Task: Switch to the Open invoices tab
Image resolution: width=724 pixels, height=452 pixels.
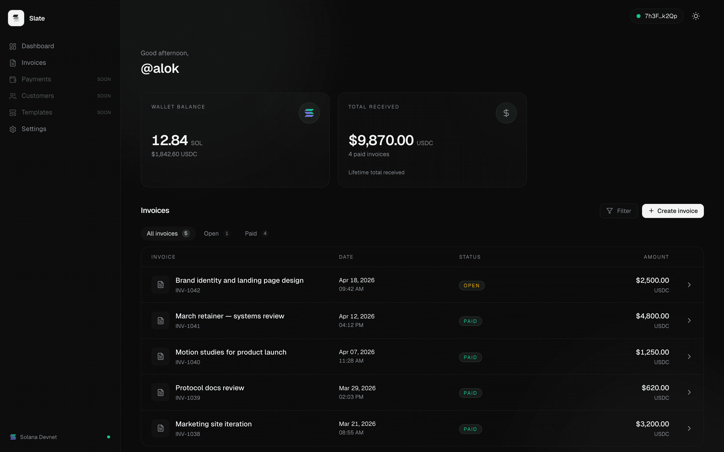Action: [216, 234]
